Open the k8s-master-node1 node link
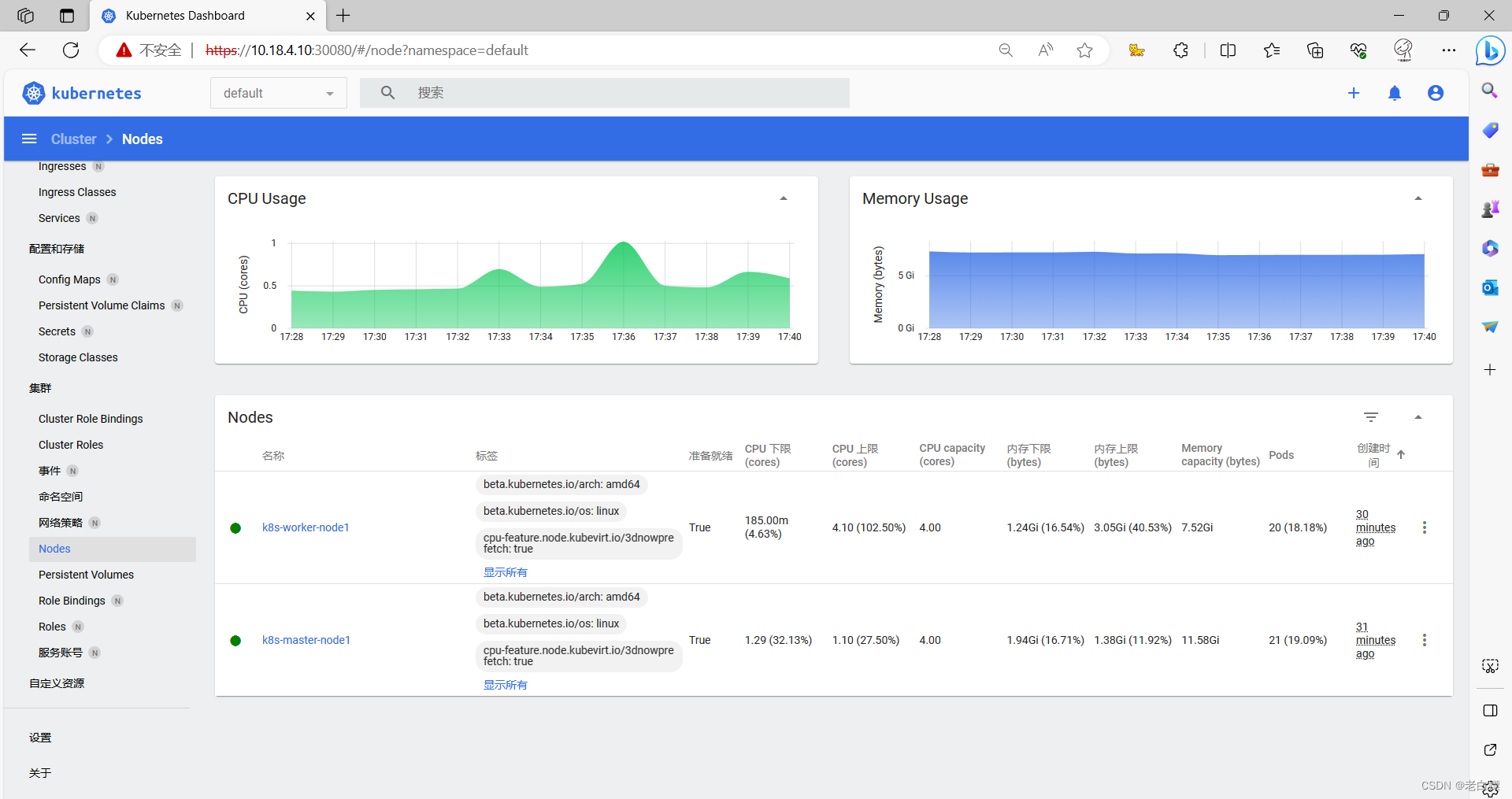The image size is (1512, 799). (x=306, y=640)
